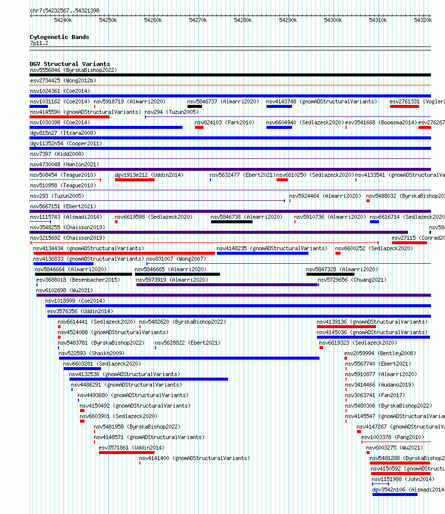445x514 pixels.
Task: Open esv3541668 (Boomsma2014) variant label
Action: point(381,122)
